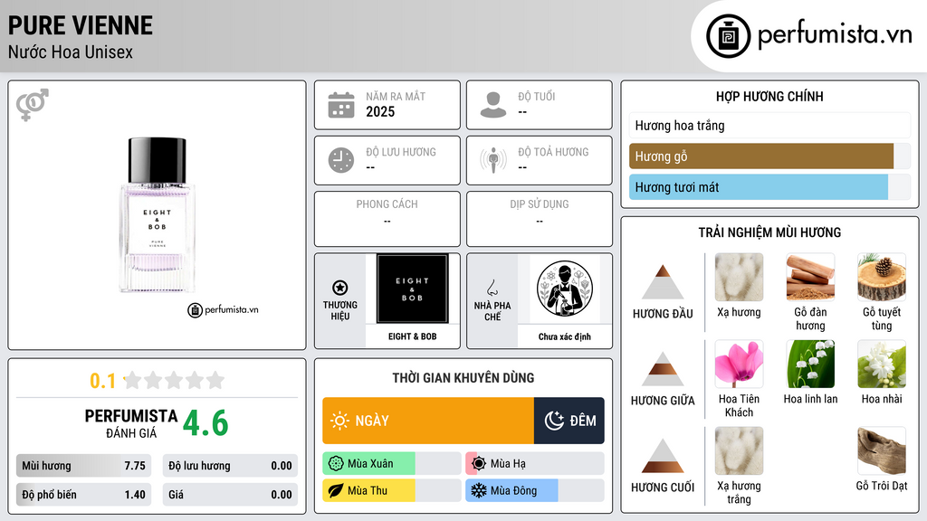Open the Hoa nhài note image
Screen dimensions: 927x521
pos(882,364)
